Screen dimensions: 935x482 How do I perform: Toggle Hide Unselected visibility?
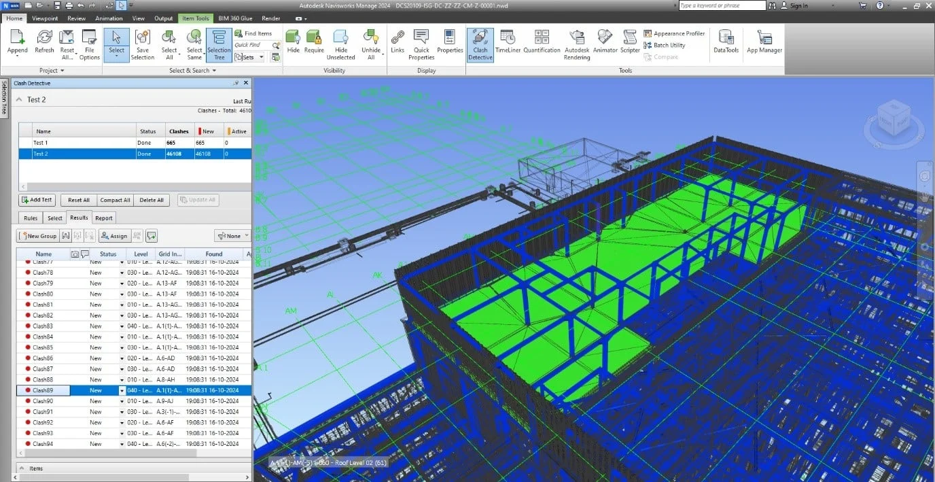[x=340, y=44]
